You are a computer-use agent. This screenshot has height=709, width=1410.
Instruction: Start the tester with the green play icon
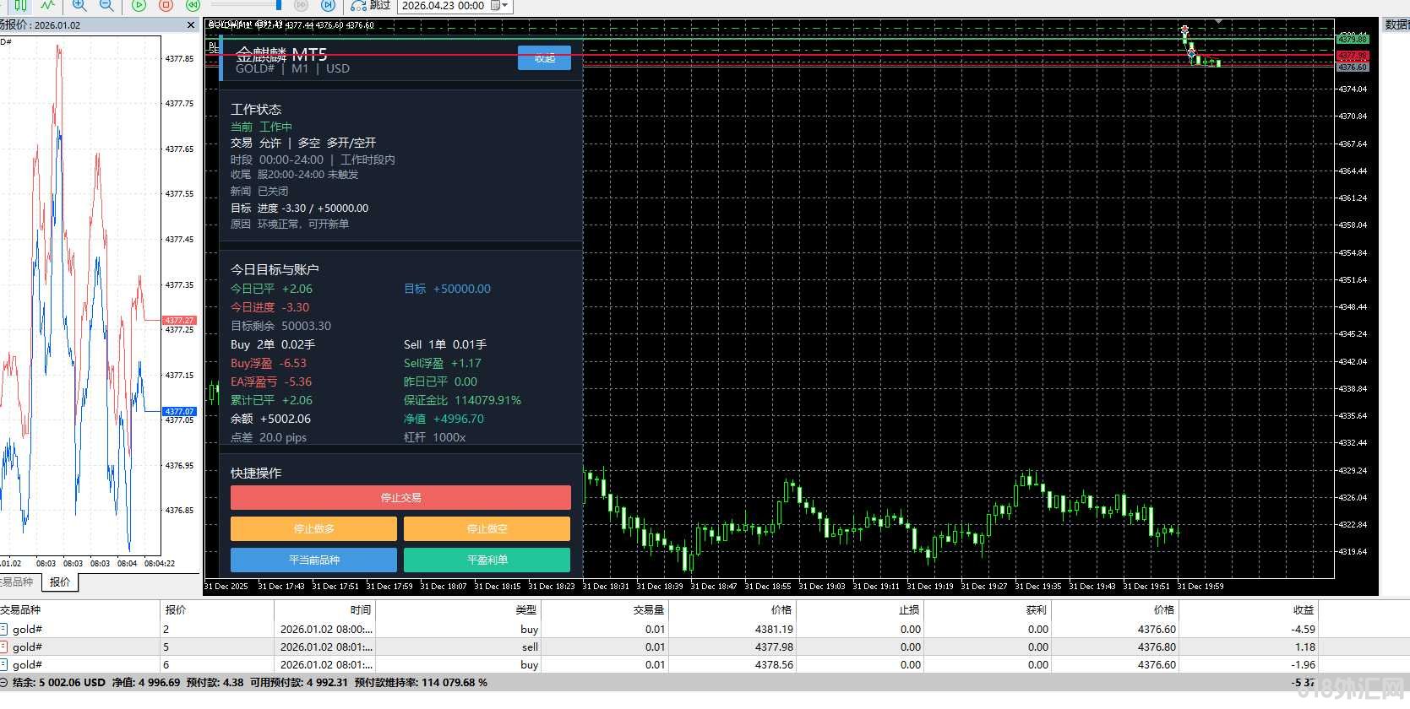click(x=139, y=5)
